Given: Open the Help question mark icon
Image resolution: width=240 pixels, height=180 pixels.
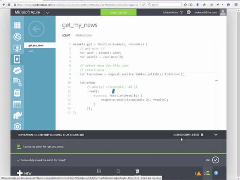Looking at the screenshot, I should pyautogui.click(x=216, y=173).
